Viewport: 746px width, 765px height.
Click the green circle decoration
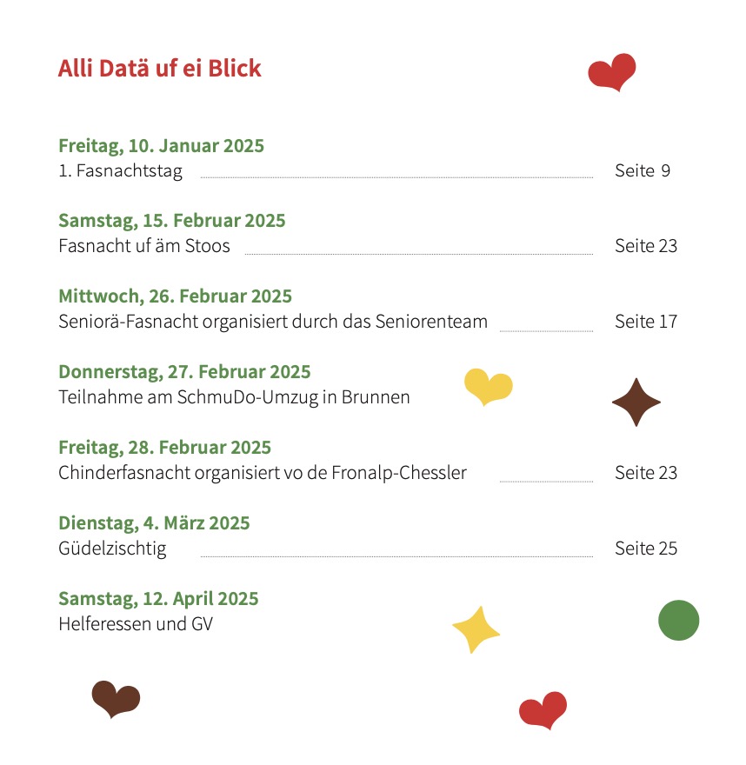click(679, 620)
